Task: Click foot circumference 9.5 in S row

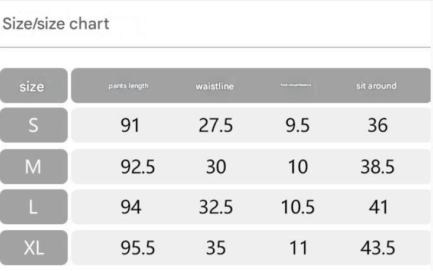Action: tap(297, 126)
